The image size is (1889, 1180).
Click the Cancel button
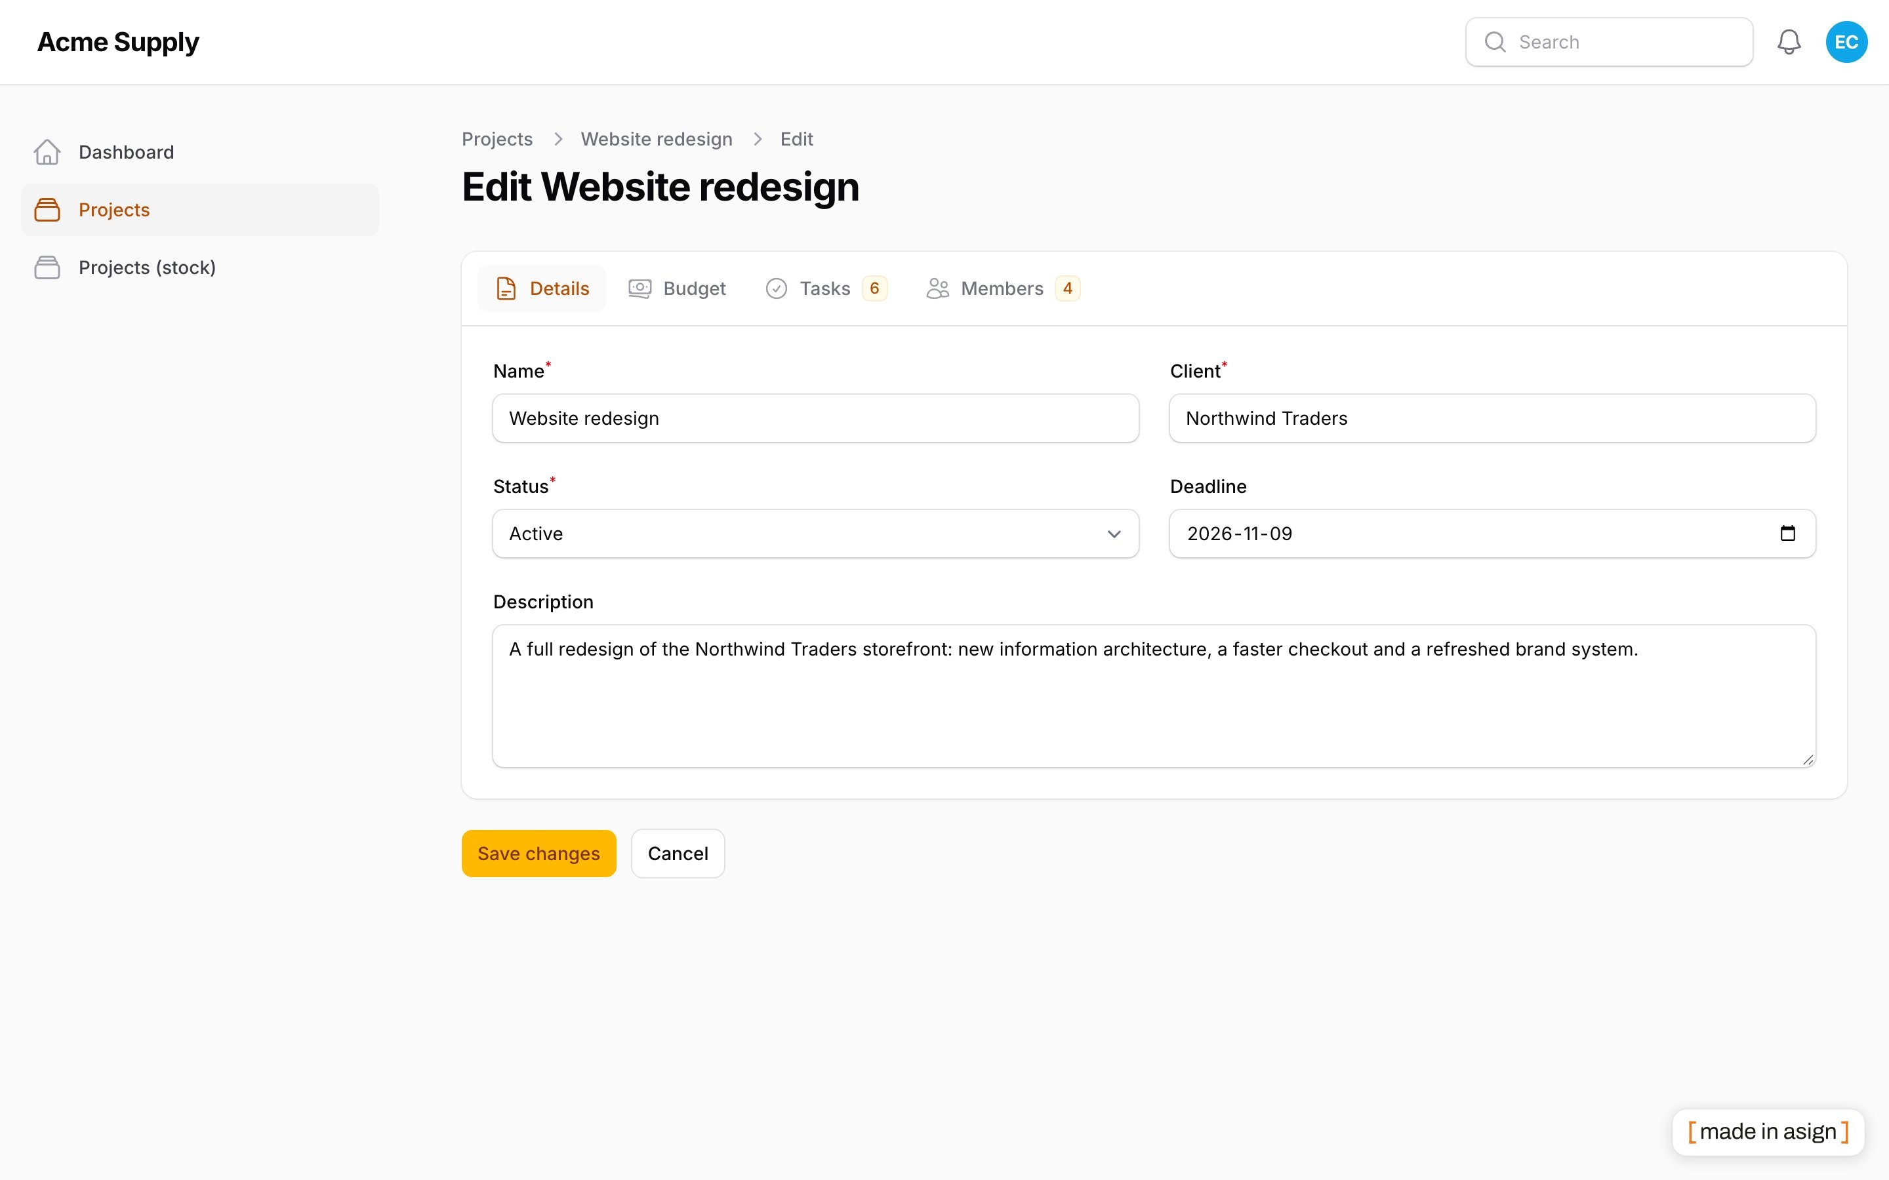[678, 854]
